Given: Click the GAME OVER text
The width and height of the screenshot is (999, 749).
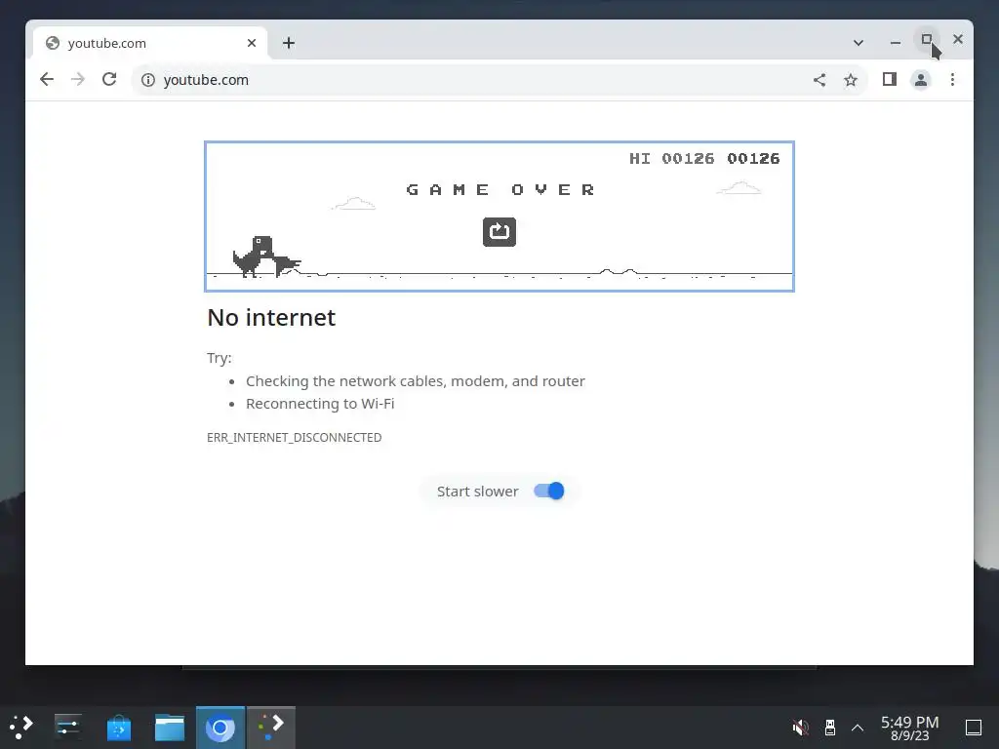Looking at the screenshot, I should [x=500, y=190].
